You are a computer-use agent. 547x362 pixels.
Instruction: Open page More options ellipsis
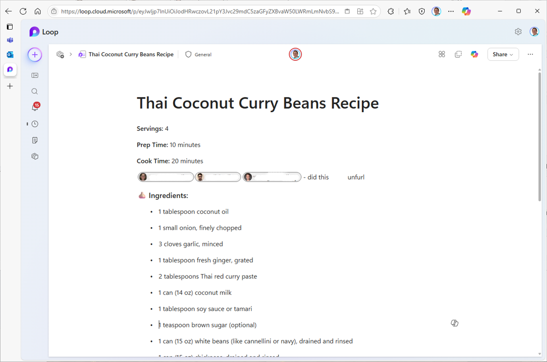pyautogui.click(x=530, y=54)
